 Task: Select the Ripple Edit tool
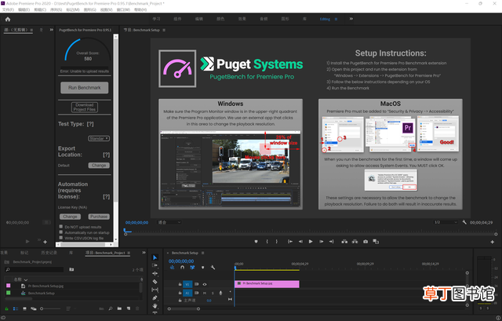(155, 273)
